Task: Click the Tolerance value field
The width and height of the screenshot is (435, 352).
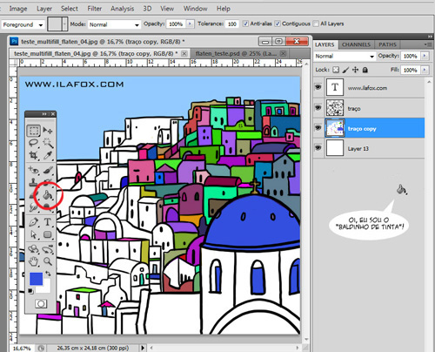Action: (x=232, y=24)
